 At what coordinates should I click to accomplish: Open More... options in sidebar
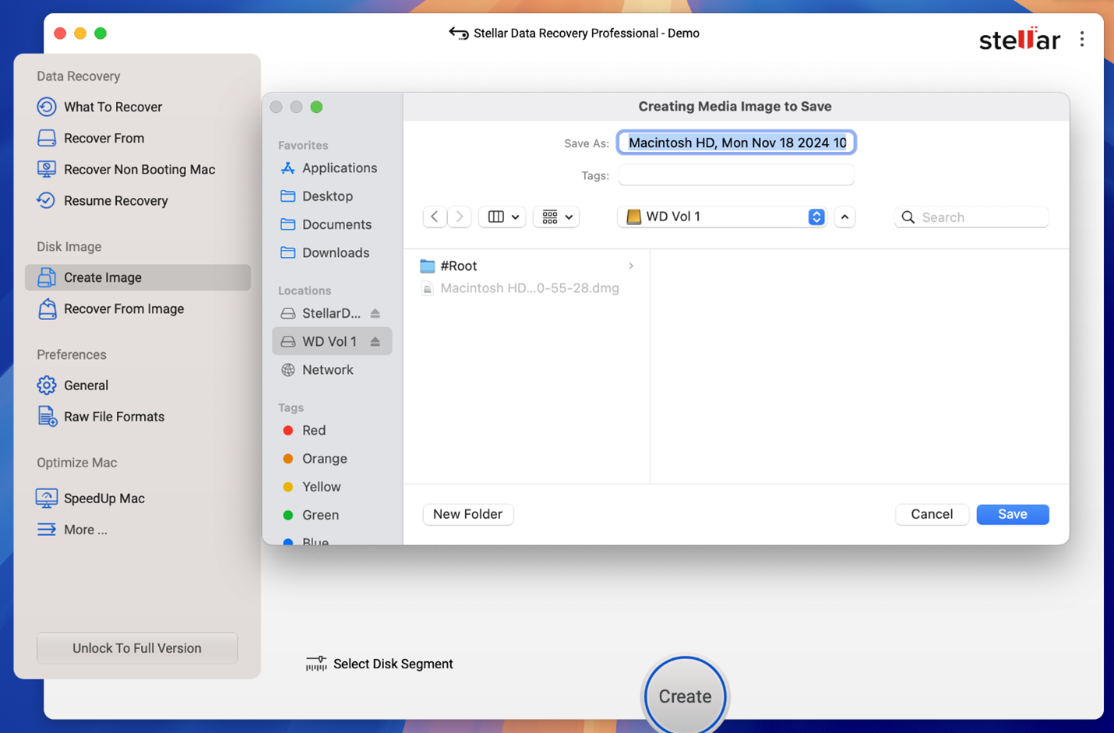click(x=72, y=530)
